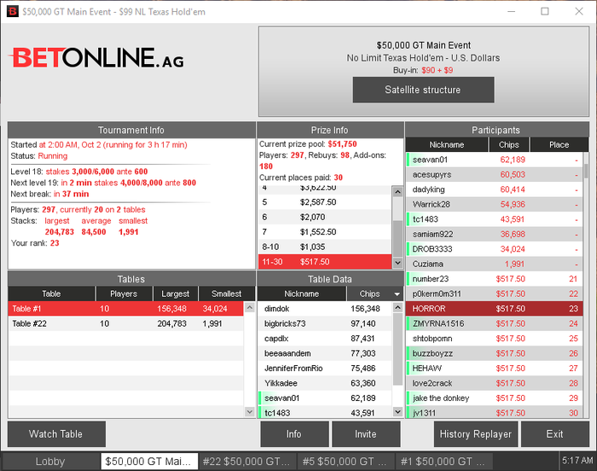597x471 pixels.
Task: Select p0kerm0m311 in Participants list
Action: pos(494,294)
